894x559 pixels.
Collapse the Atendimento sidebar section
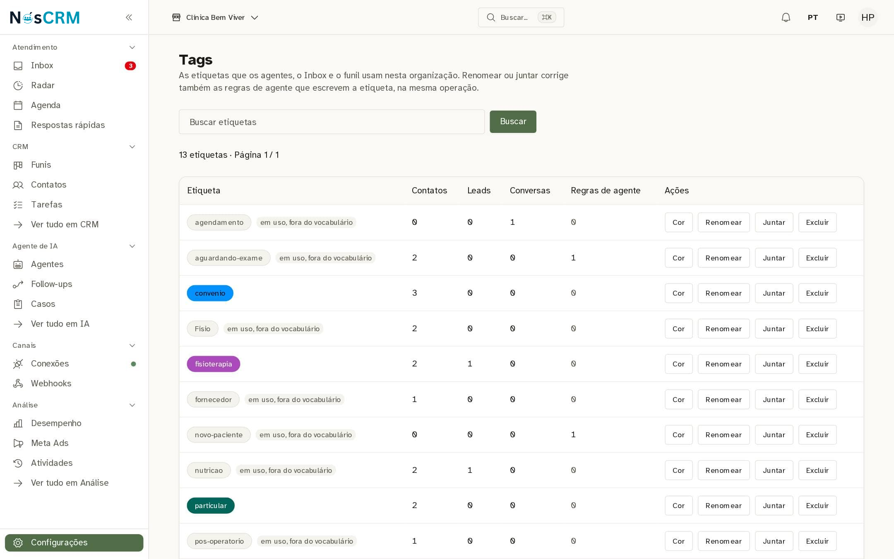(x=132, y=47)
